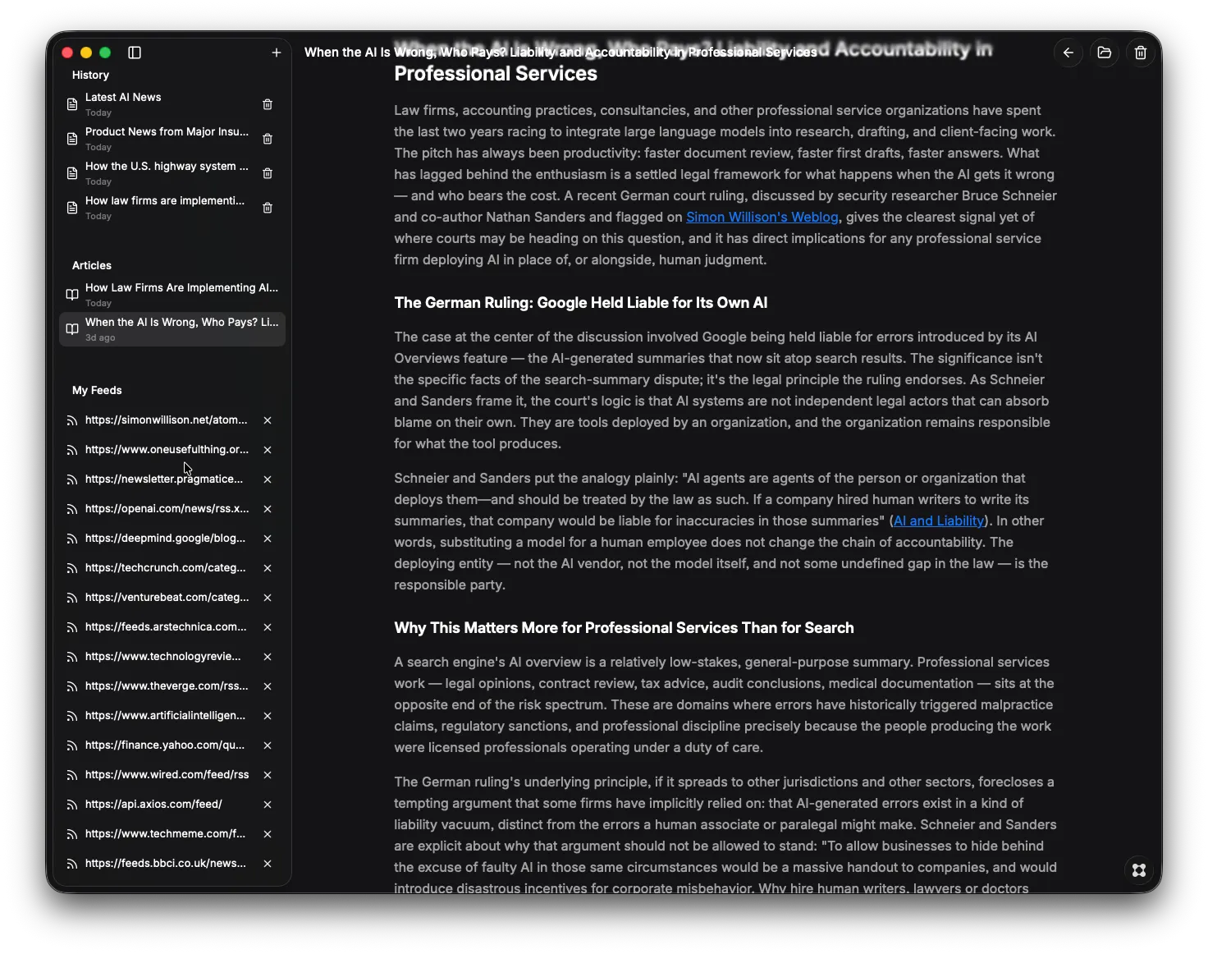Delete How law firms are implementi... entry
This screenshot has height=954, width=1208.
tap(268, 208)
